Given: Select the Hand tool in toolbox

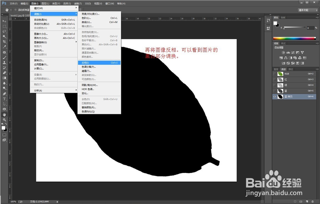Looking at the screenshot, I should 4,115.
